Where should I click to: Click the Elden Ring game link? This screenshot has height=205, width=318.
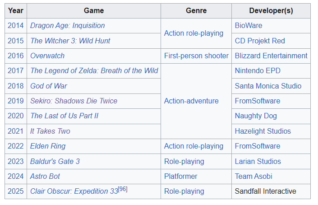48,146
